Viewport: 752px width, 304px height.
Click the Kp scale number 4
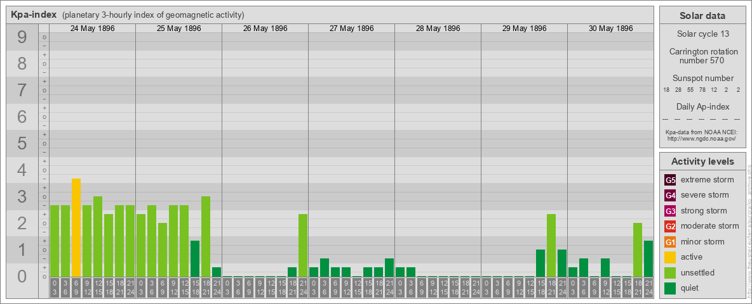click(x=22, y=170)
